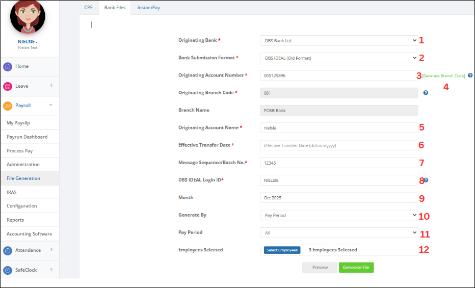Click the Generate Branch Code link
This screenshot has height=288, width=475.
click(443, 76)
